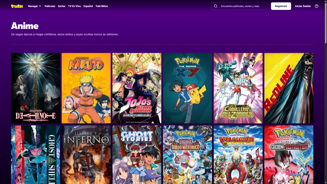Click the Iniciar Sesión link
The height and width of the screenshot is (184, 327).
pos(303,6)
